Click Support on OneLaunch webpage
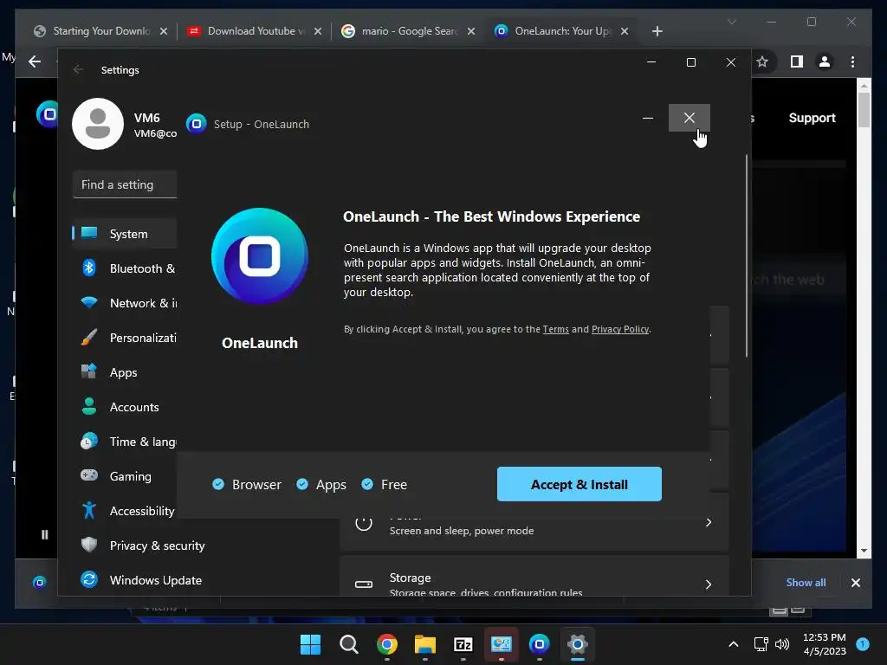 pyautogui.click(x=812, y=118)
